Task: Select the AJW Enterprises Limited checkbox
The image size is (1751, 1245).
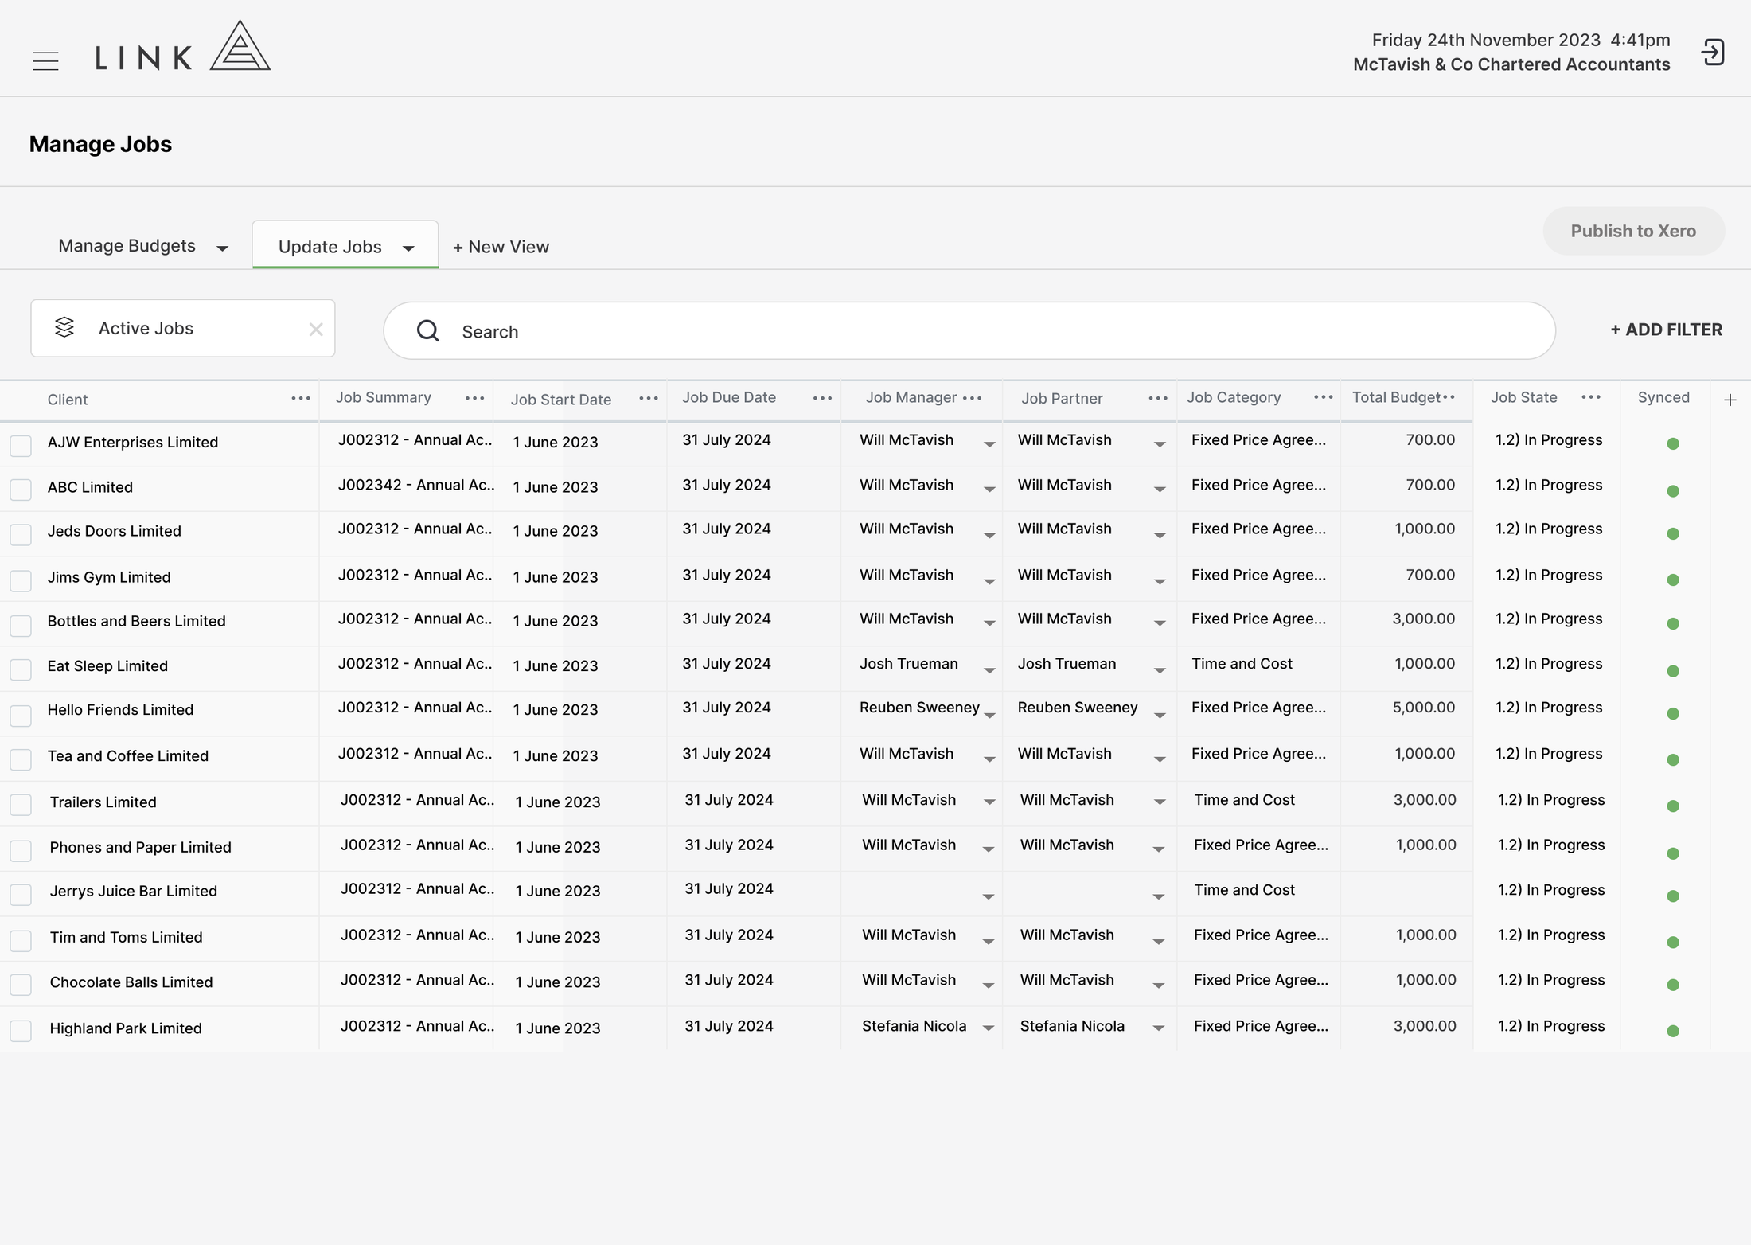Action: (x=21, y=446)
